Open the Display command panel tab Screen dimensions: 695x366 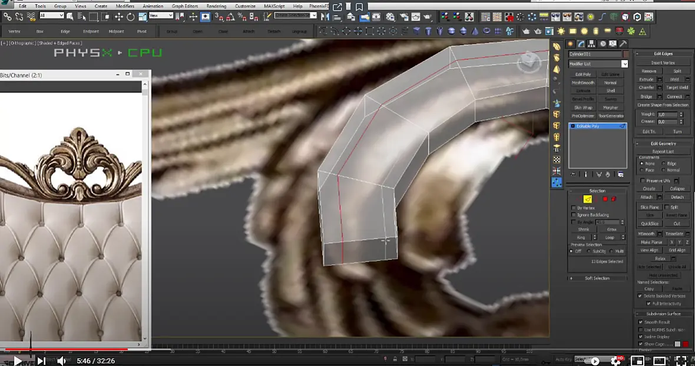click(x=613, y=44)
